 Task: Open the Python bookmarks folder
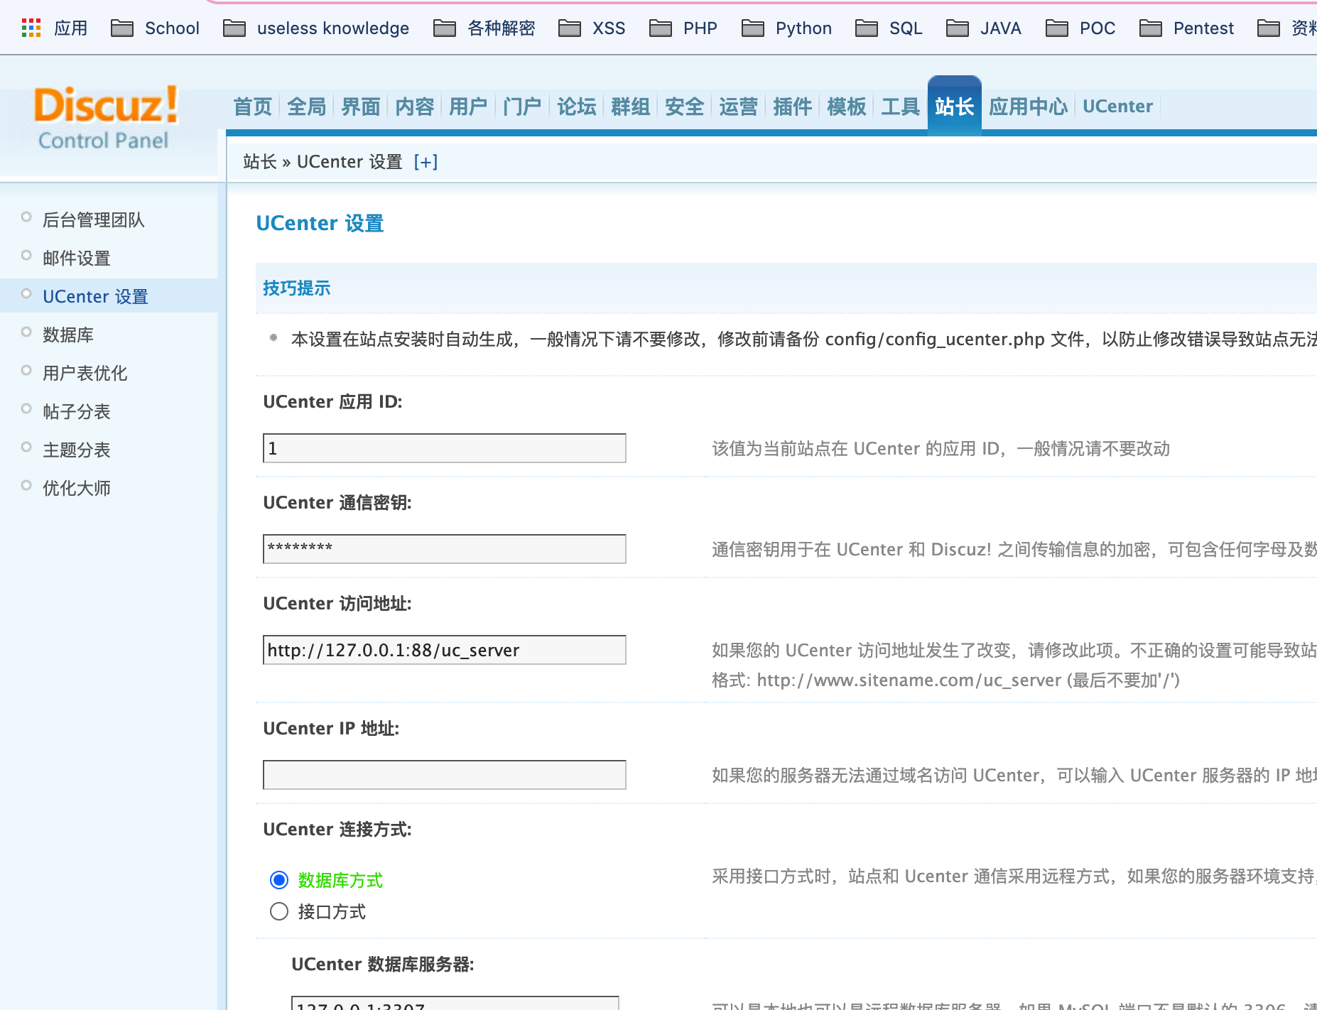coord(786,28)
